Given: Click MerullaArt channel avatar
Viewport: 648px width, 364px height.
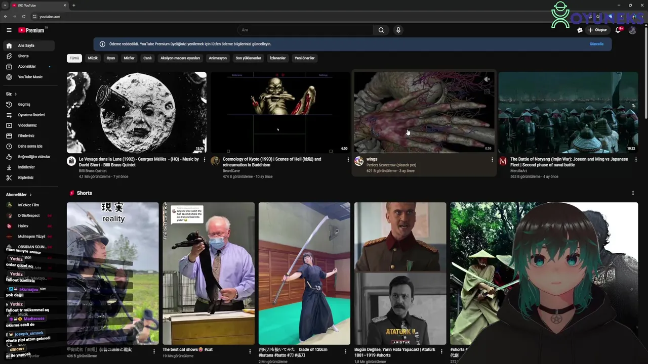Looking at the screenshot, I should point(503,161).
